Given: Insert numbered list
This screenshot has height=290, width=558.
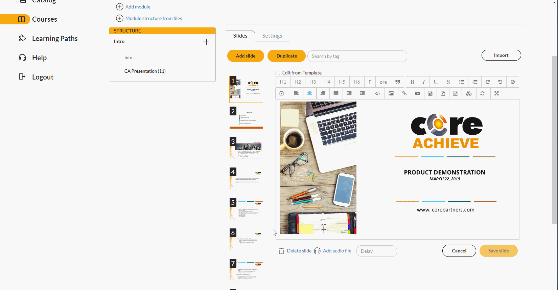Looking at the screenshot, I should (x=475, y=82).
